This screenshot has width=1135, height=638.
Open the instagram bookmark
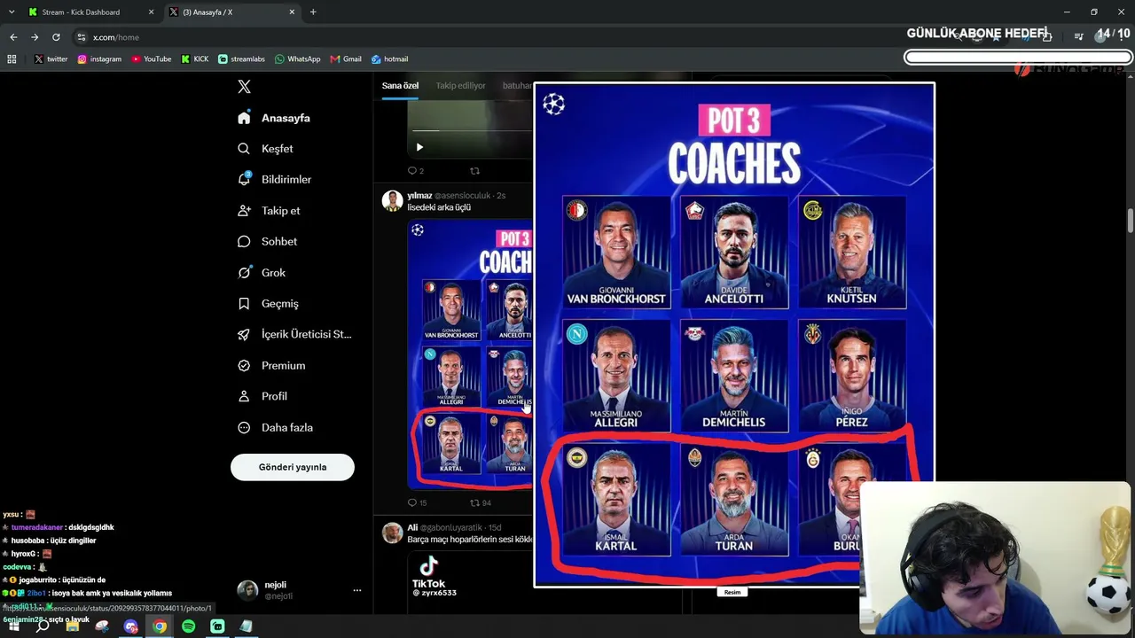click(99, 59)
